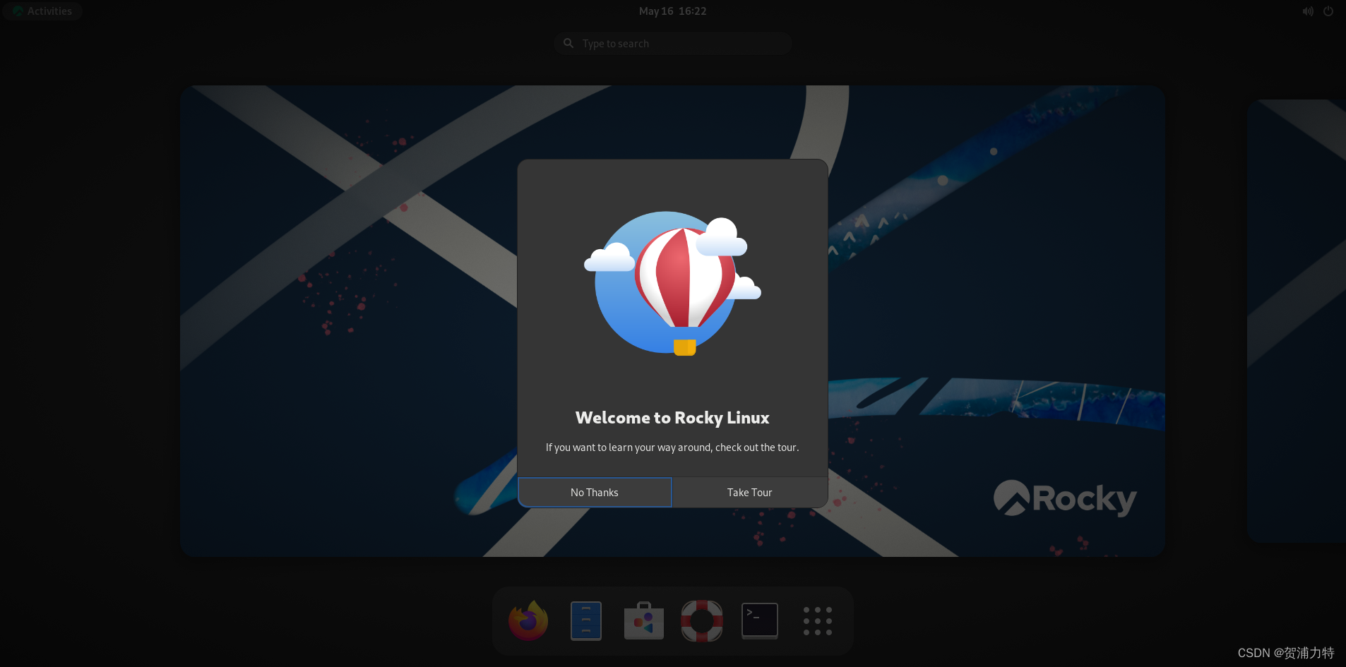Screen dimensions: 1346x667
Task: Launch Terminal from the dock
Action: [760, 621]
